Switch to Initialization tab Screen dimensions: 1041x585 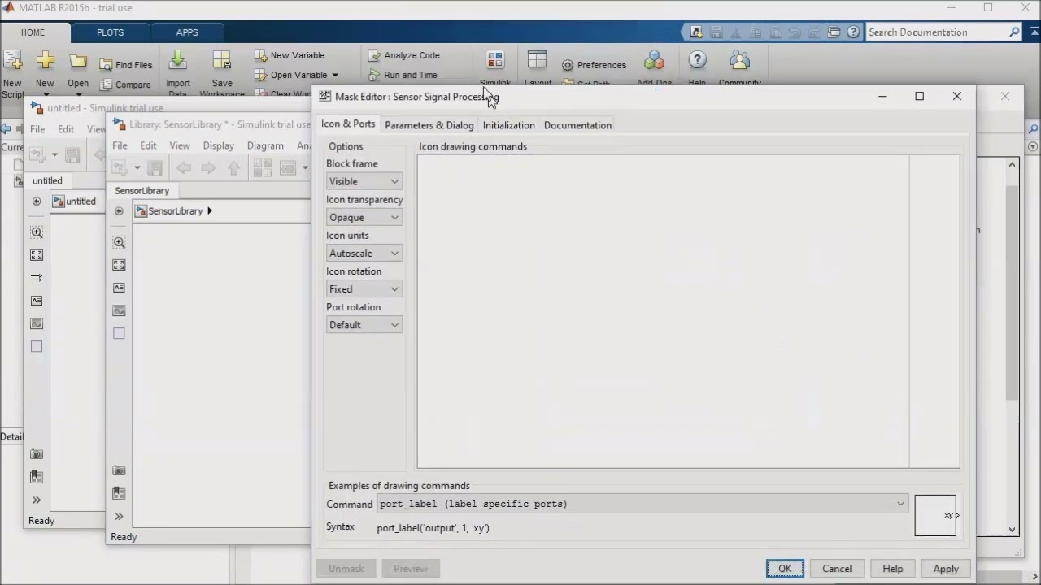tap(508, 125)
